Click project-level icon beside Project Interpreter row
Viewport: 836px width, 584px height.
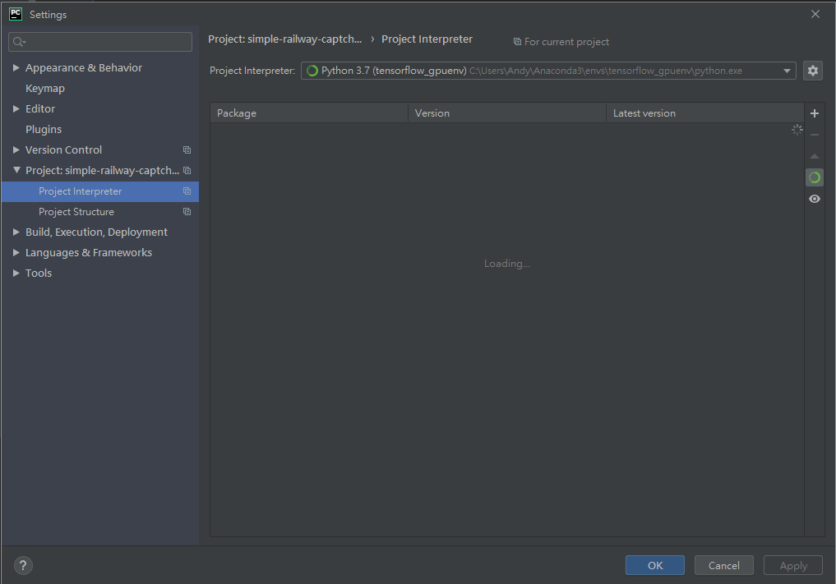tap(187, 191)
